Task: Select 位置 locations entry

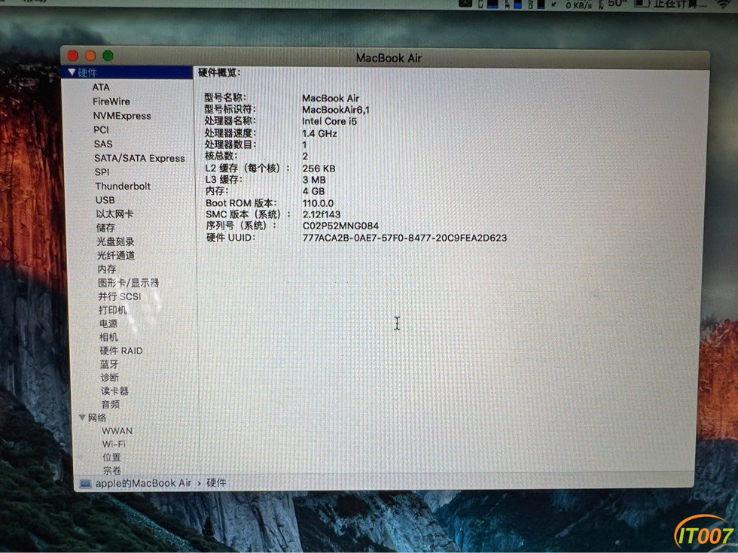Action: tap(112, 457)
